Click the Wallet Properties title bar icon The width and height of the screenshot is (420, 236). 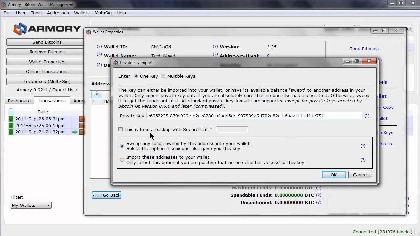click(88, 32)
